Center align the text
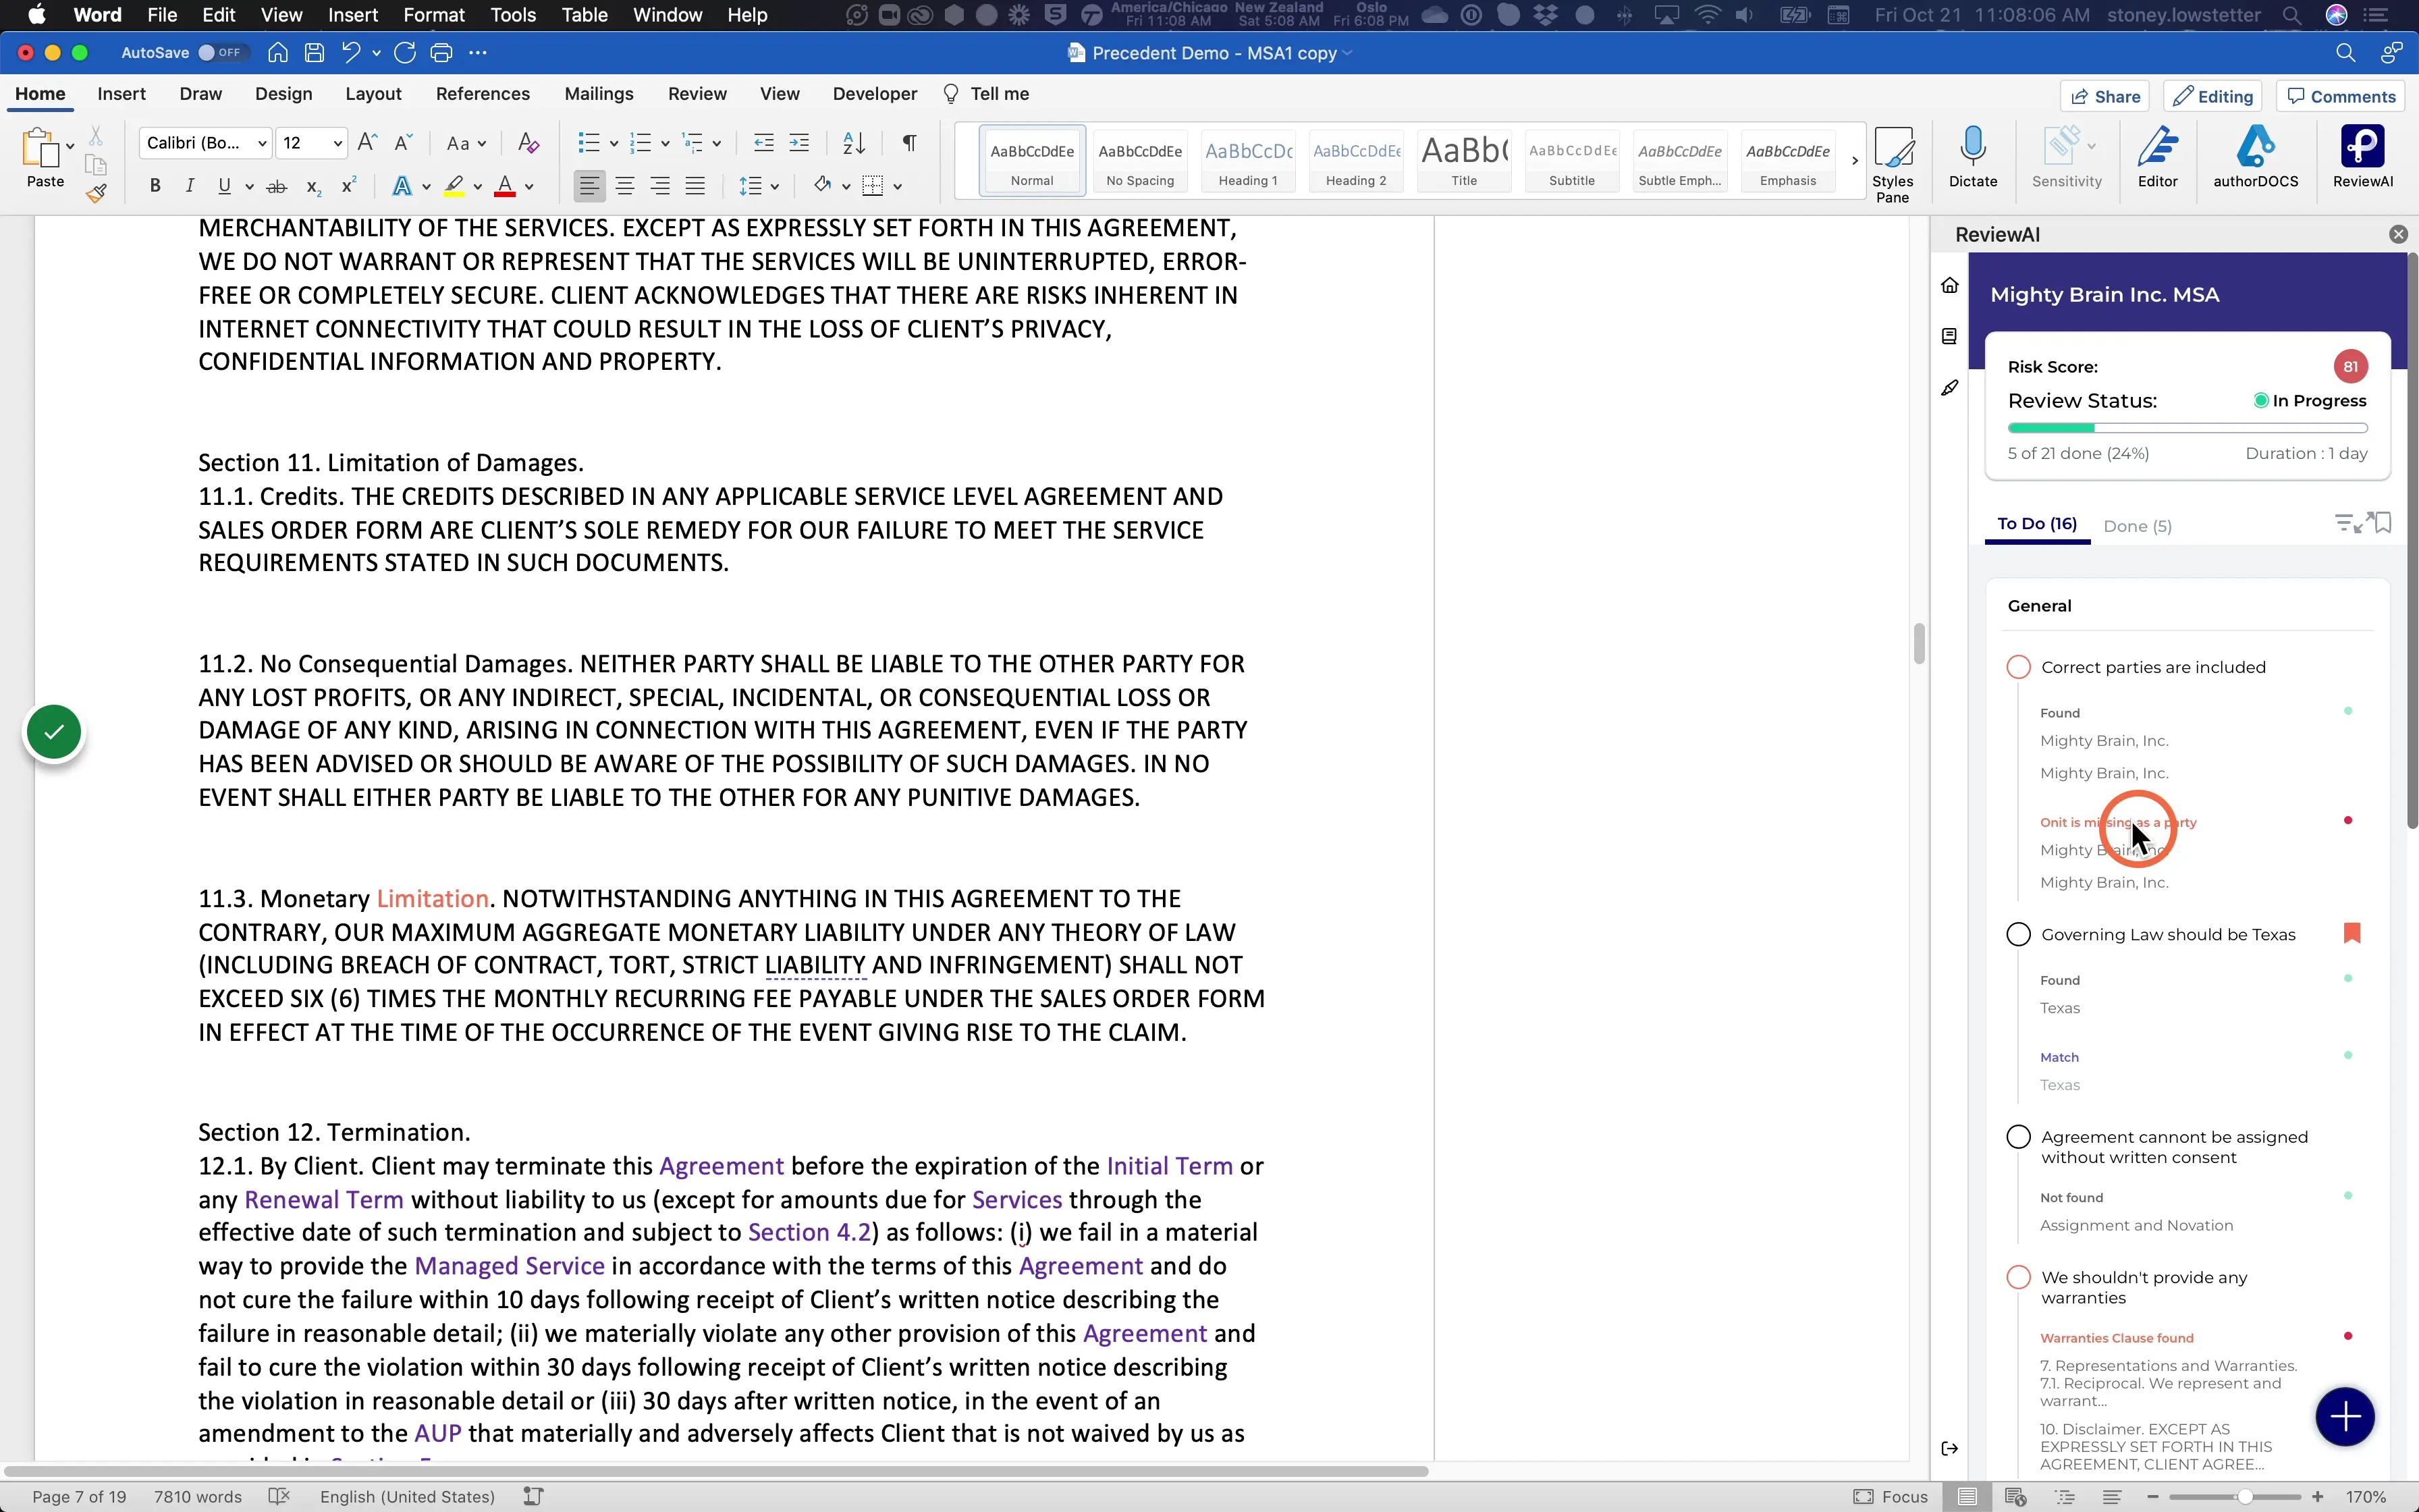 tap(625, 186)
